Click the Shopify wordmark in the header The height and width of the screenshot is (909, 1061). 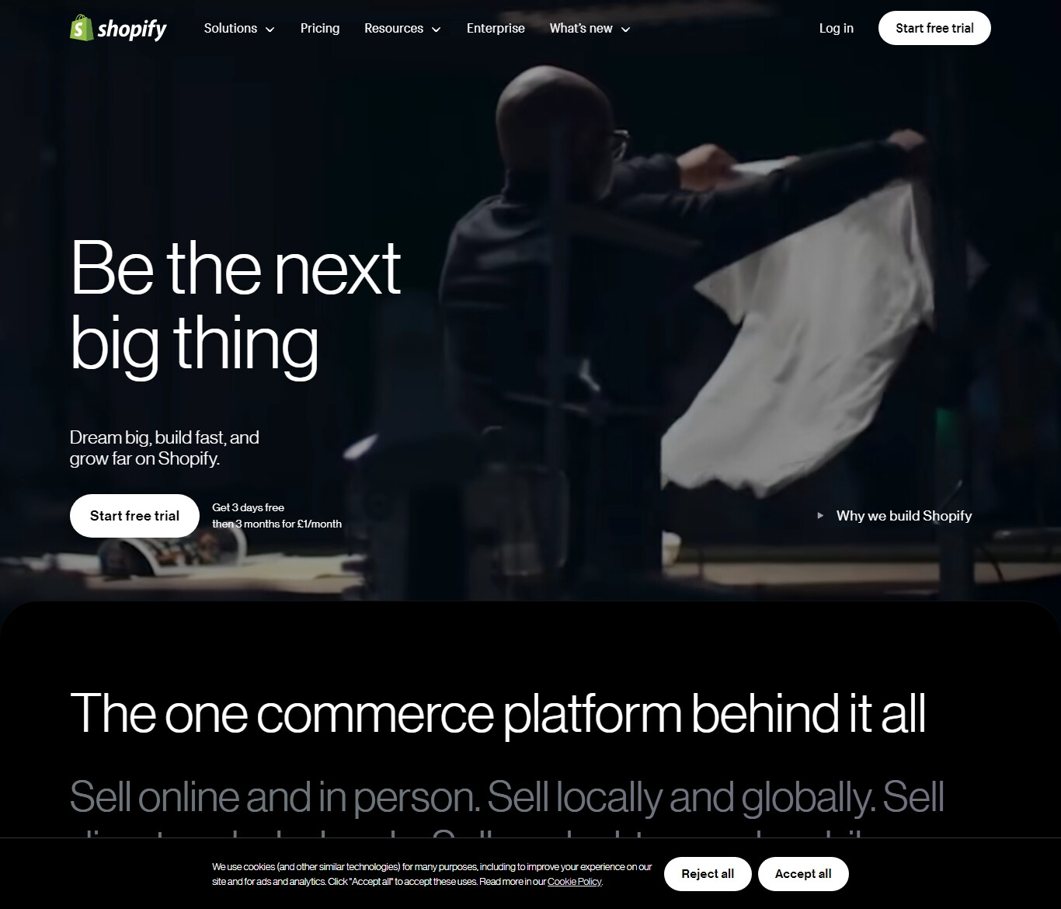coord(132,30)
